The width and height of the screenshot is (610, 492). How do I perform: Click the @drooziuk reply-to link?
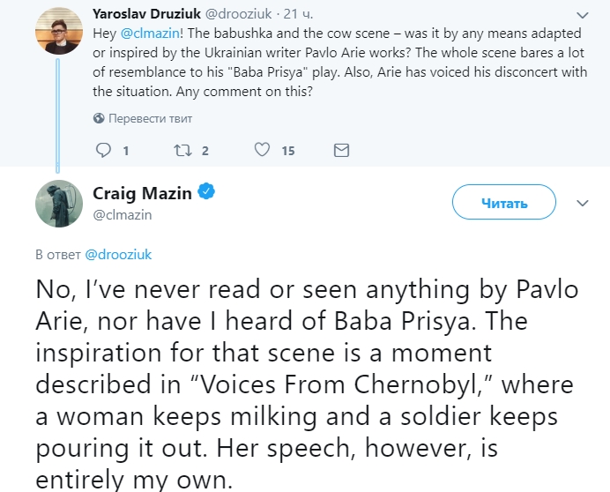(118, 254)
